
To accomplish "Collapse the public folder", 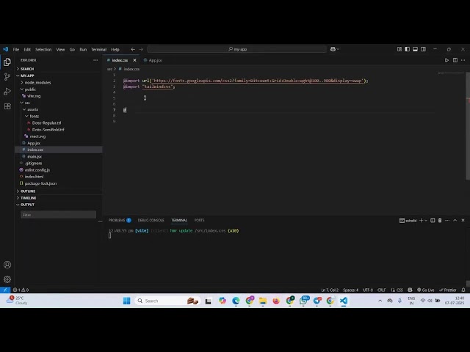I will [59, 89].
